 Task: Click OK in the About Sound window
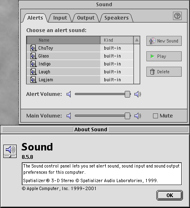[170, 195]
